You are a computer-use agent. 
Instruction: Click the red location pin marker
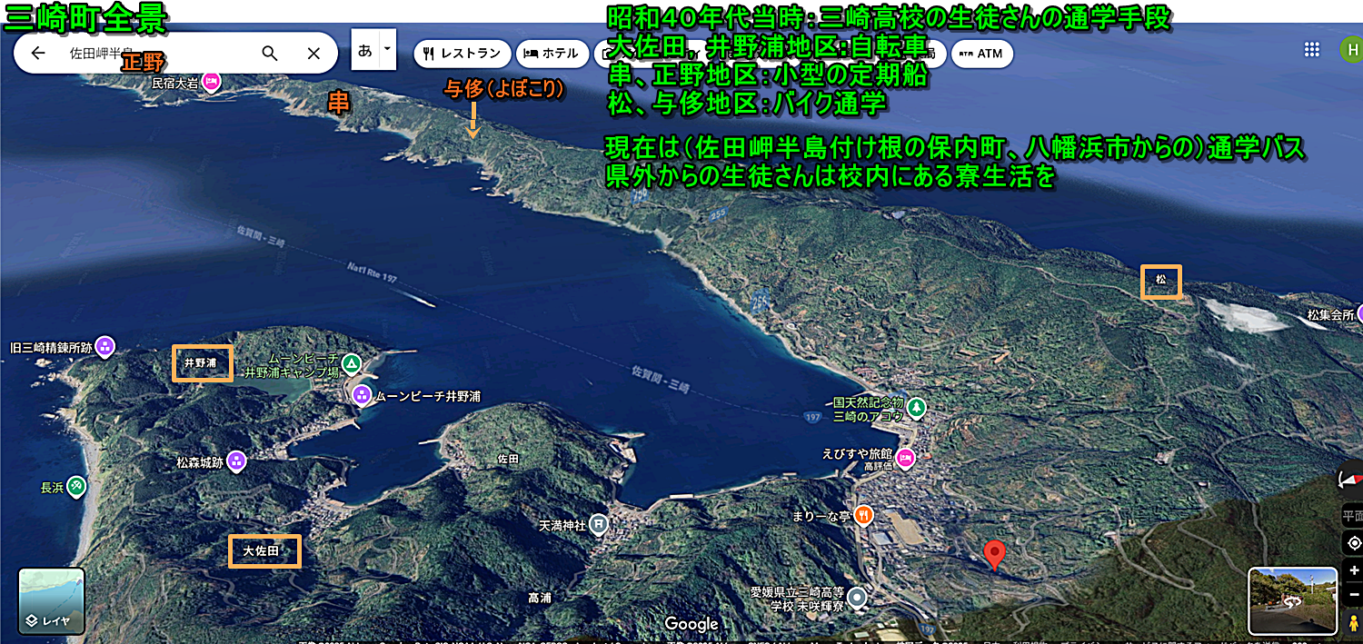995,553
